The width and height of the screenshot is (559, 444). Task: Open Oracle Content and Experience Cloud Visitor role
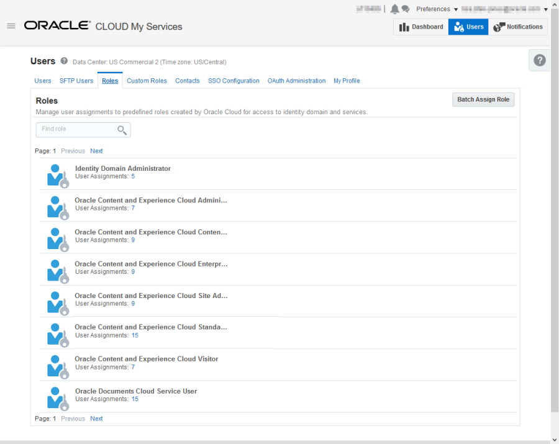tap(146, 359)
